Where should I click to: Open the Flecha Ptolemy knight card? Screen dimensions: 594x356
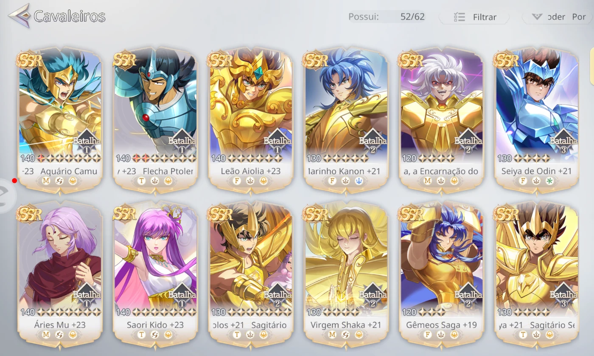point(155,121)
